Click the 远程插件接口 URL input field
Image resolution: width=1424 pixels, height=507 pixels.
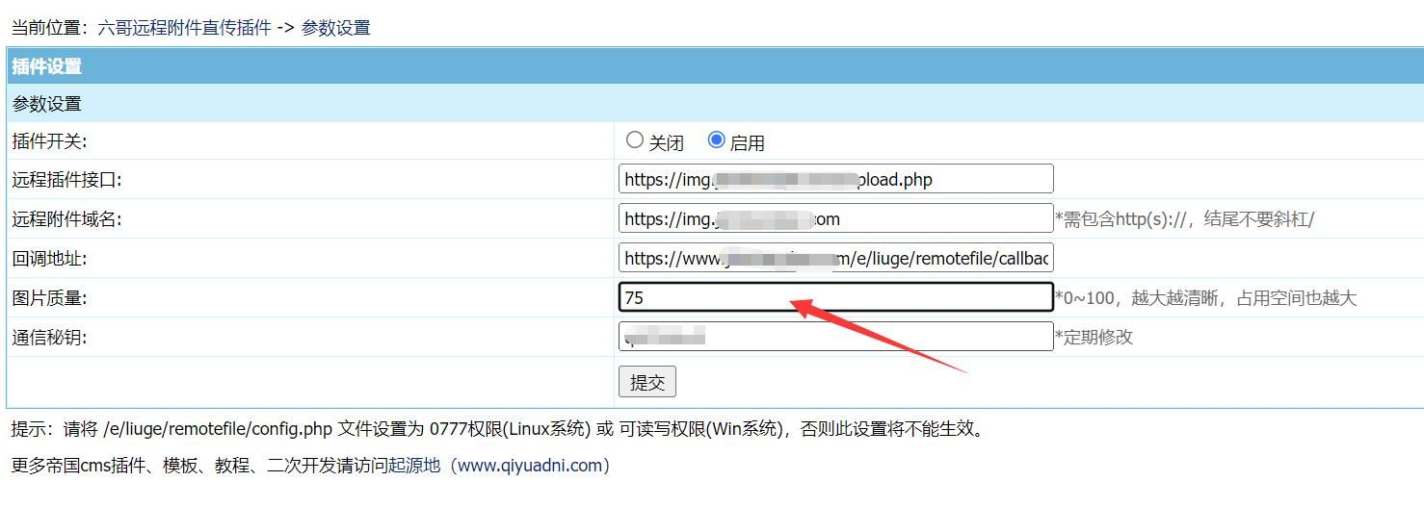(x=835, y=179)
